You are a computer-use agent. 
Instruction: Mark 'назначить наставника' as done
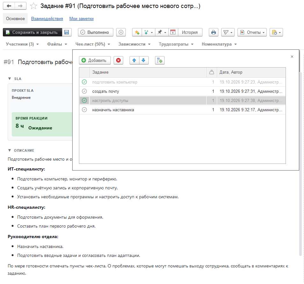pyautogui.click(x=84, y=110)
